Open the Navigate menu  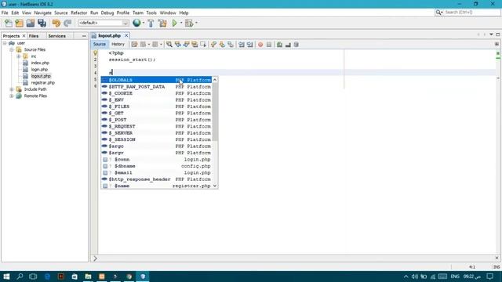pos(42,13)
